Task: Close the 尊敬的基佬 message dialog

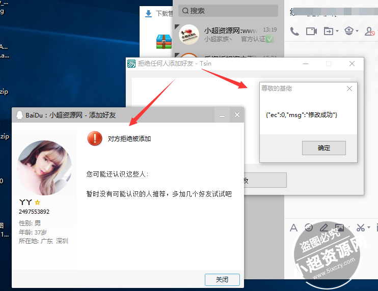Action: pyautogui.click(x=349, y=89)
